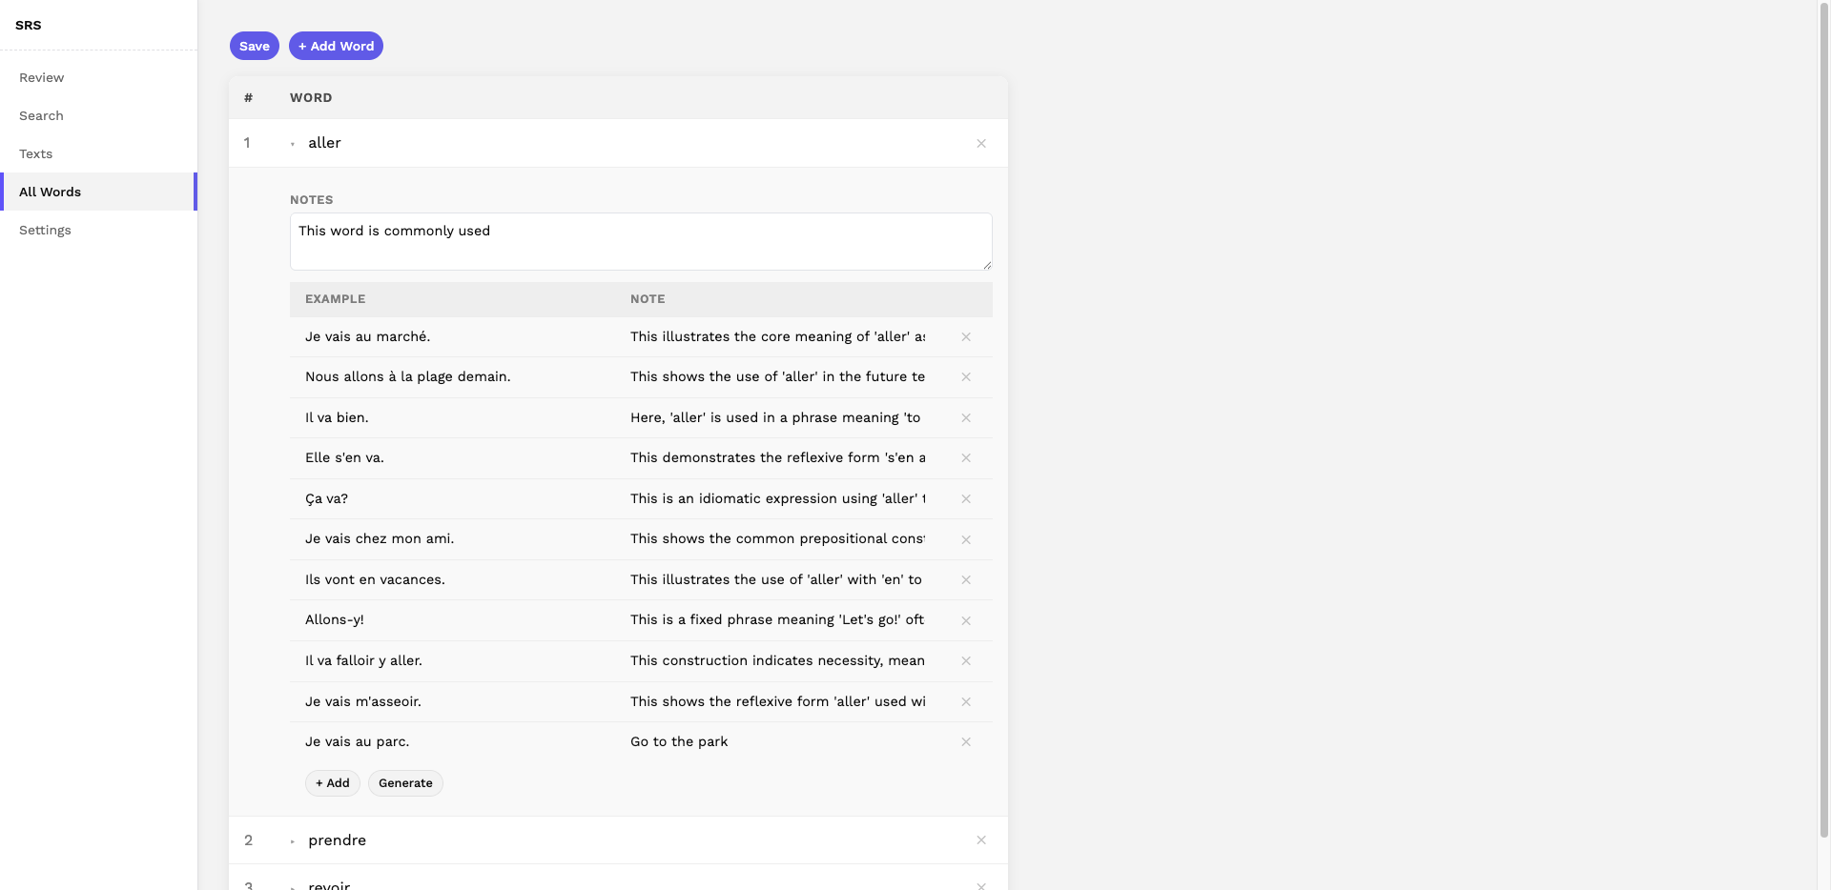Remove example 'Ça va?'
Image resolution: width=1831 pixels, height=890 pixels.
966,499
